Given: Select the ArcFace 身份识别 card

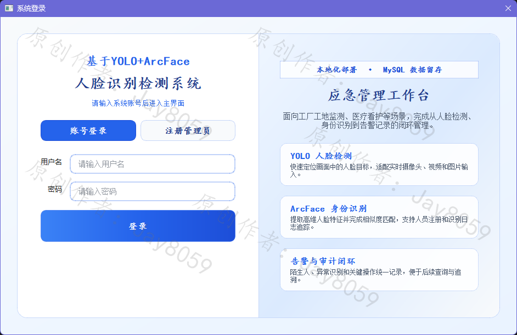Looking at the screenshot, I should tap(379, 217).
